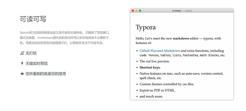The width and height of the screenshot is (246, 111).
Task: Select the 无缝实时预览 feature label
Action: (x=37, y=64)
